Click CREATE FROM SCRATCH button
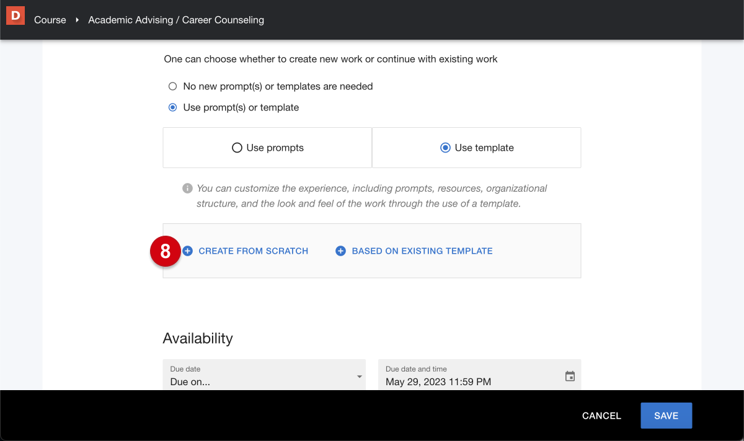The width and height of the screenshot is (744, 441). coord(246,251)
